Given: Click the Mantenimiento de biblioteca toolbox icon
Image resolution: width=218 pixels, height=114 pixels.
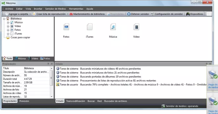Looking at the screenshot, I should 71,14.
